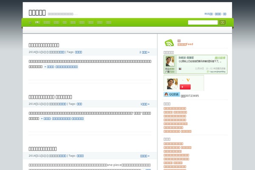Click the "7200" broadcast count under the avatar
Image resolution: width=255 pixels, height=170 pixels.
point(172,72)
